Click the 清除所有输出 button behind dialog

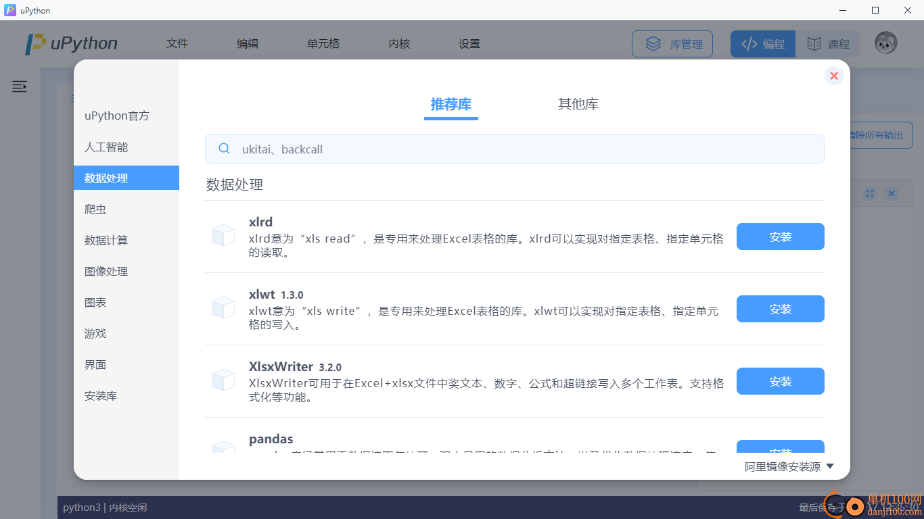(x=881, y=135)
